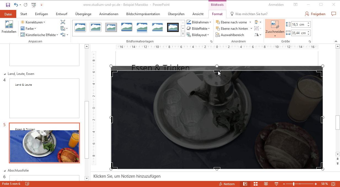
Task: Click the 58 % zoom level
Action: 324,184
